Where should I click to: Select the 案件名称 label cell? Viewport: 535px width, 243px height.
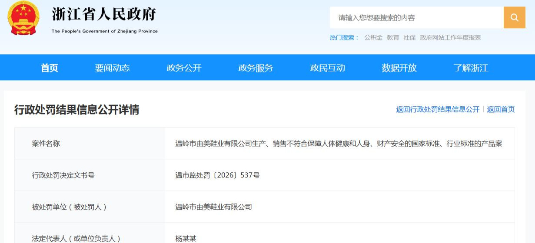(x=90, y=143)
